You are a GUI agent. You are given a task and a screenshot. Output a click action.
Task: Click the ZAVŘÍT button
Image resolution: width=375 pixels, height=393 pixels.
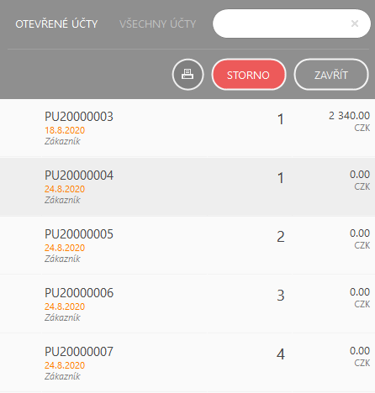(x=331, y=75)
